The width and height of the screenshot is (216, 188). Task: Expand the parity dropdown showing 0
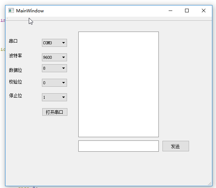[x=54, y=83]
